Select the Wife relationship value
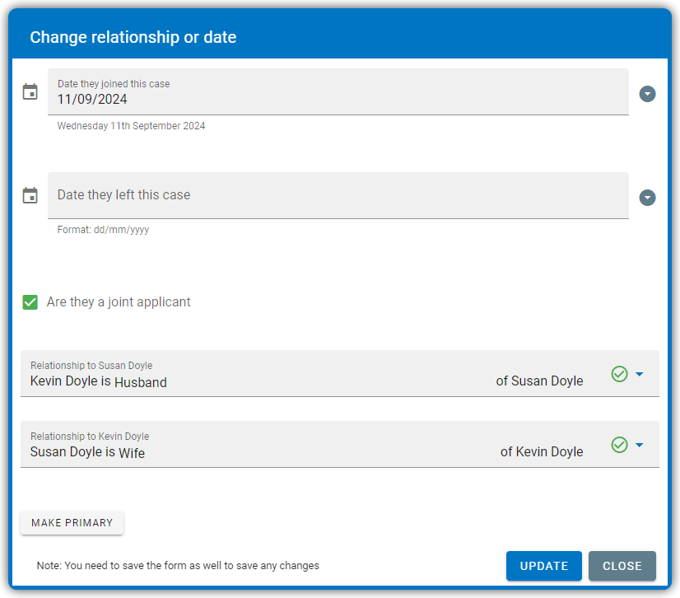Image resolution: width=680 pixels, height=598 pixels. (132, 453)
